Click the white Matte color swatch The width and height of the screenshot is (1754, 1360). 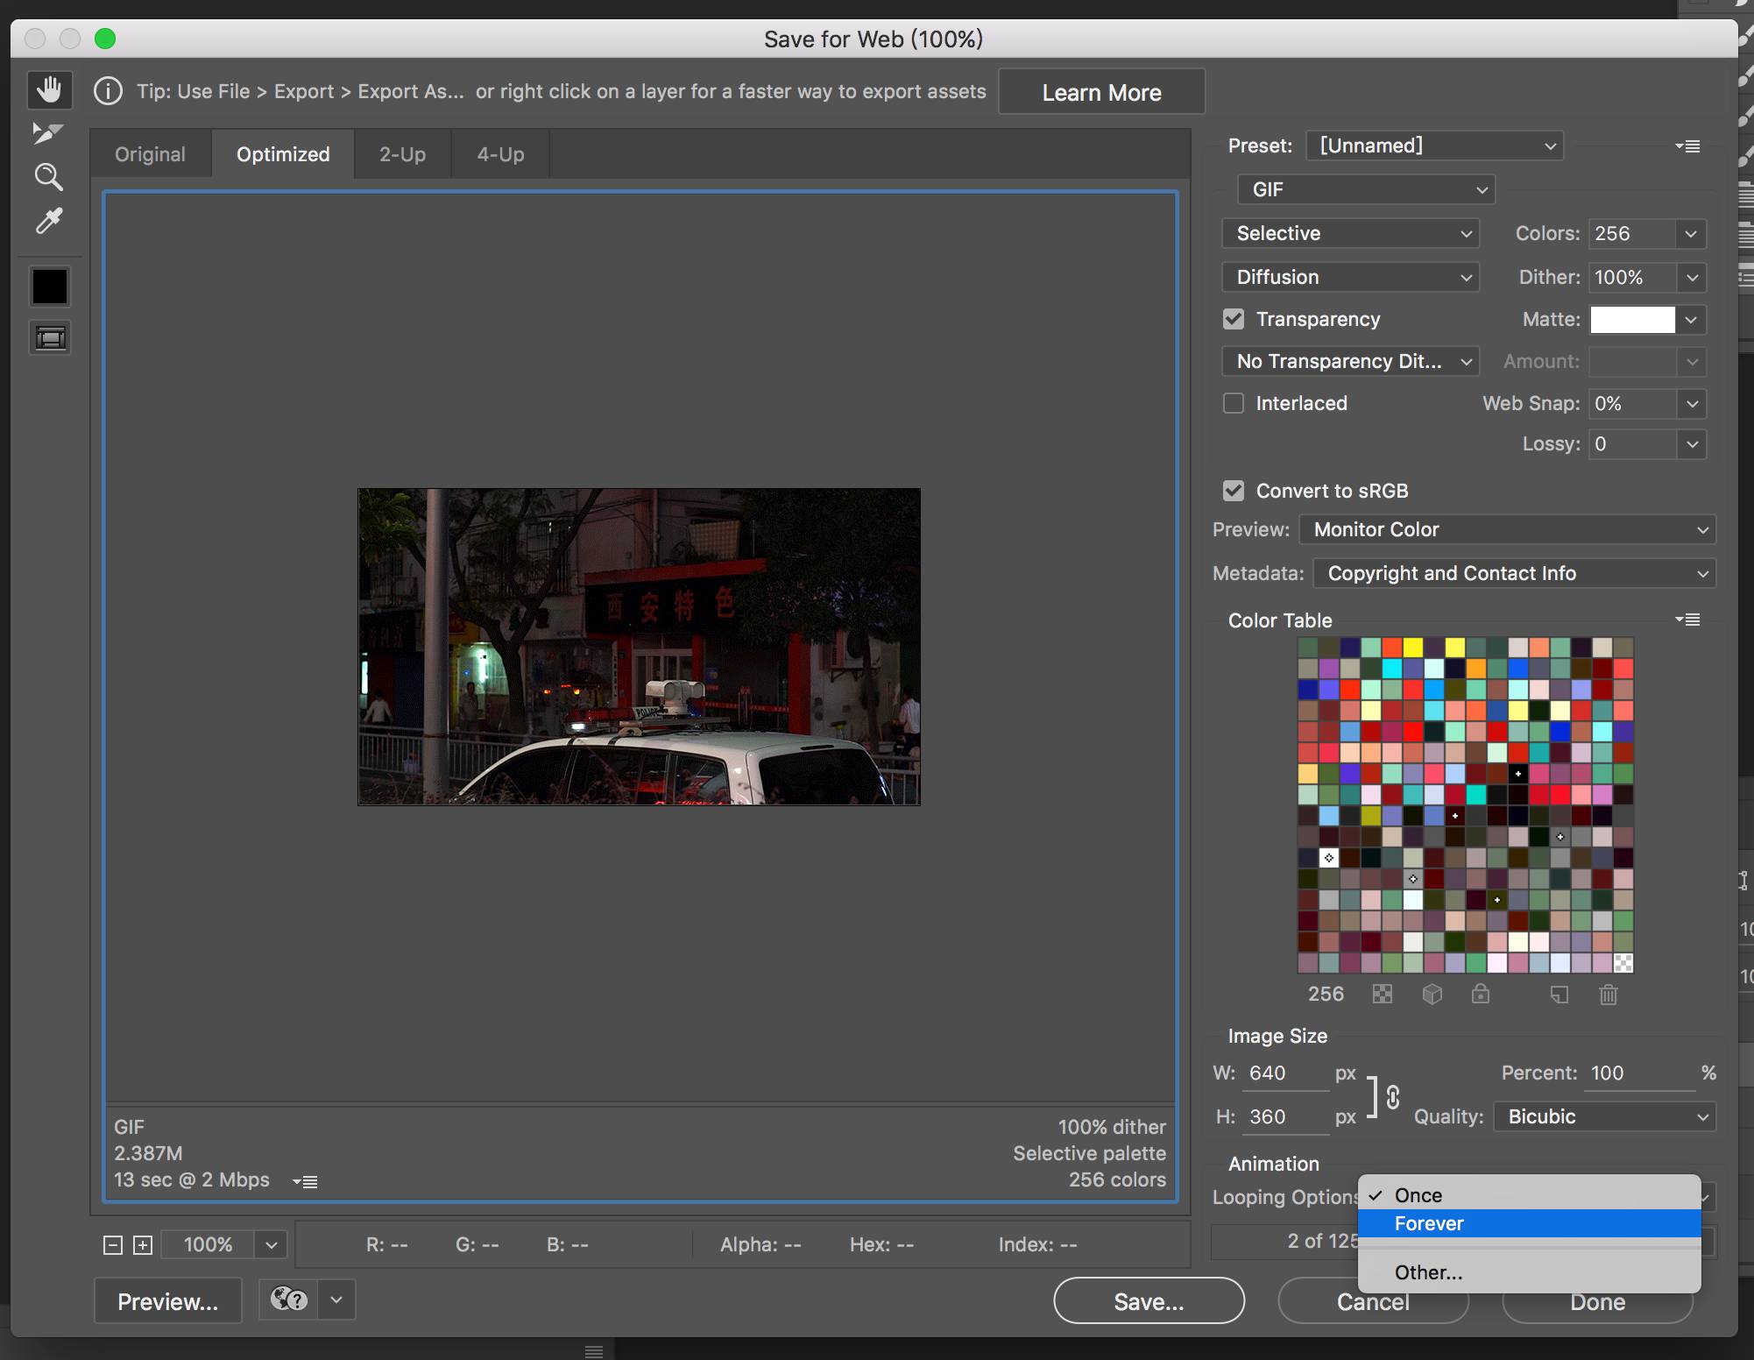[x=1631, y=320]
